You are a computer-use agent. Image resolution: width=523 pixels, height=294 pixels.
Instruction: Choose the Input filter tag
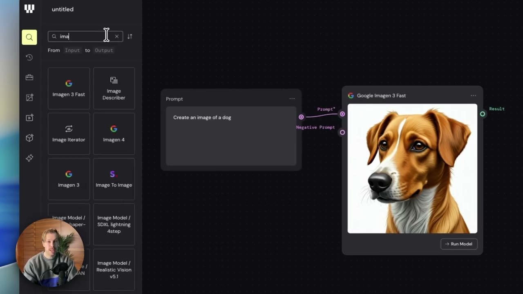(x=72, y=50)
